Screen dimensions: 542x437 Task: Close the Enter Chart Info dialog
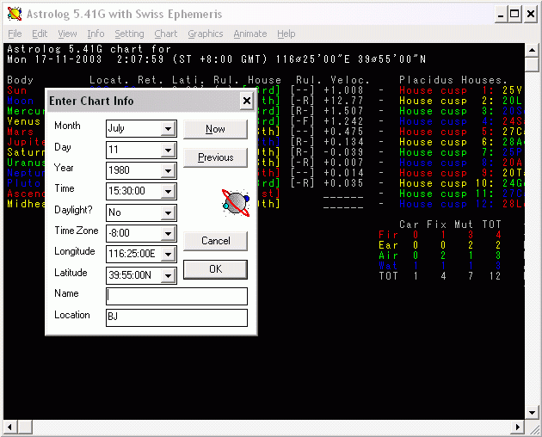click(x=247, y=101)
